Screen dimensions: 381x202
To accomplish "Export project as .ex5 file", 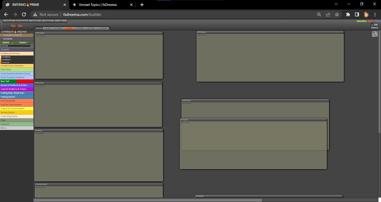I will click(20, 26).
